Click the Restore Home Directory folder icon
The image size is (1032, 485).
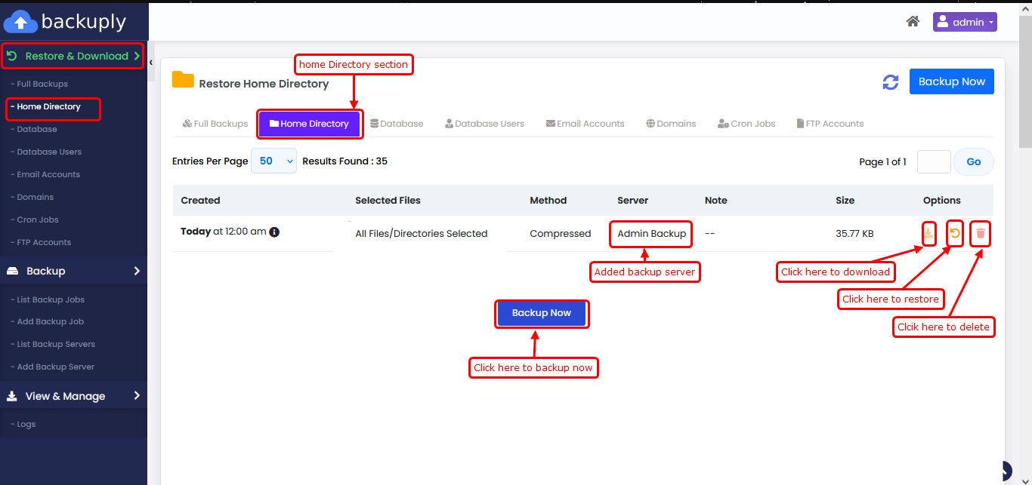coord(183,79)
